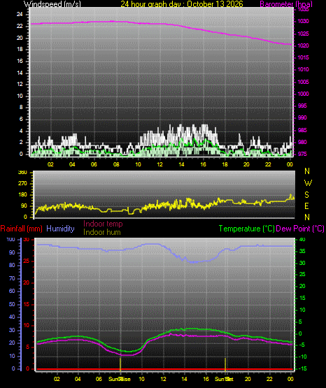Image resolution: width=326 pixels, height=388 pixels.
Task: Click the W wind direction letter
Action: pyautogui.click(x=308, y=183)
